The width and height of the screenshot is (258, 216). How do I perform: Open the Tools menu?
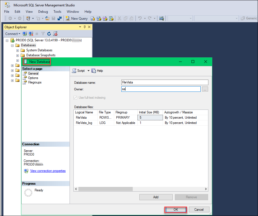click(x=57, y=12)
